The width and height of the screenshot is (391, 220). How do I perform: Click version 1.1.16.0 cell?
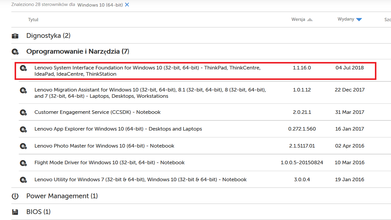pyautogui.click(x=302, y=68)
